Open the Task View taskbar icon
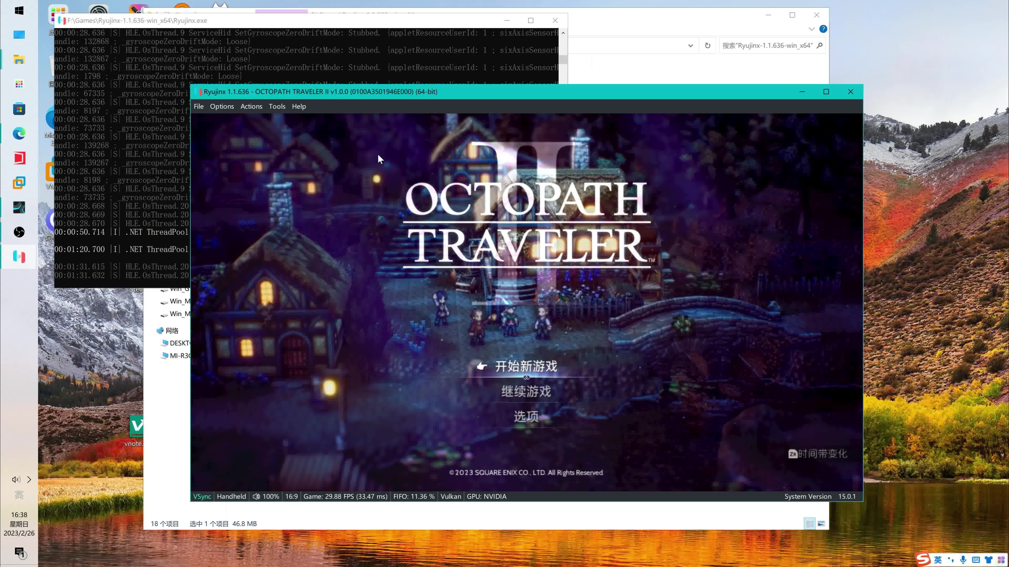Viewport: 1009px width, 567px height. 19,35
